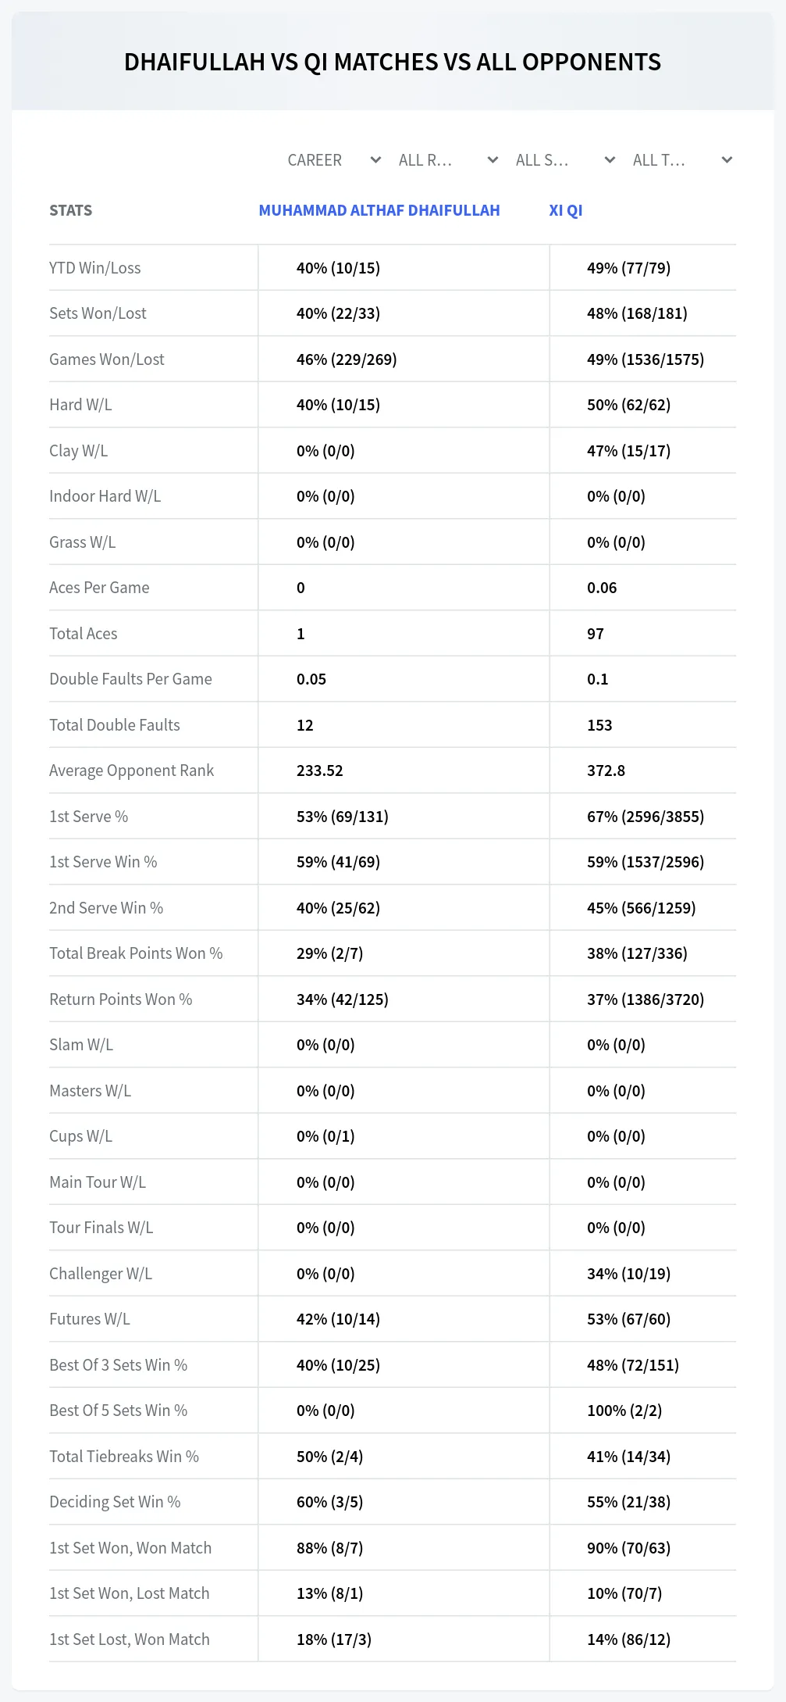Image resolution: width=786 pixels, height=1702 pixels.
Task: Open Muhammad Althaf Dhaifullah player link
Action: pyautogui.click(x=379, y=210)
